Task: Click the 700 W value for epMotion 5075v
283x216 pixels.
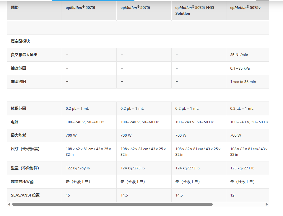Action: [x=235, y=135]
